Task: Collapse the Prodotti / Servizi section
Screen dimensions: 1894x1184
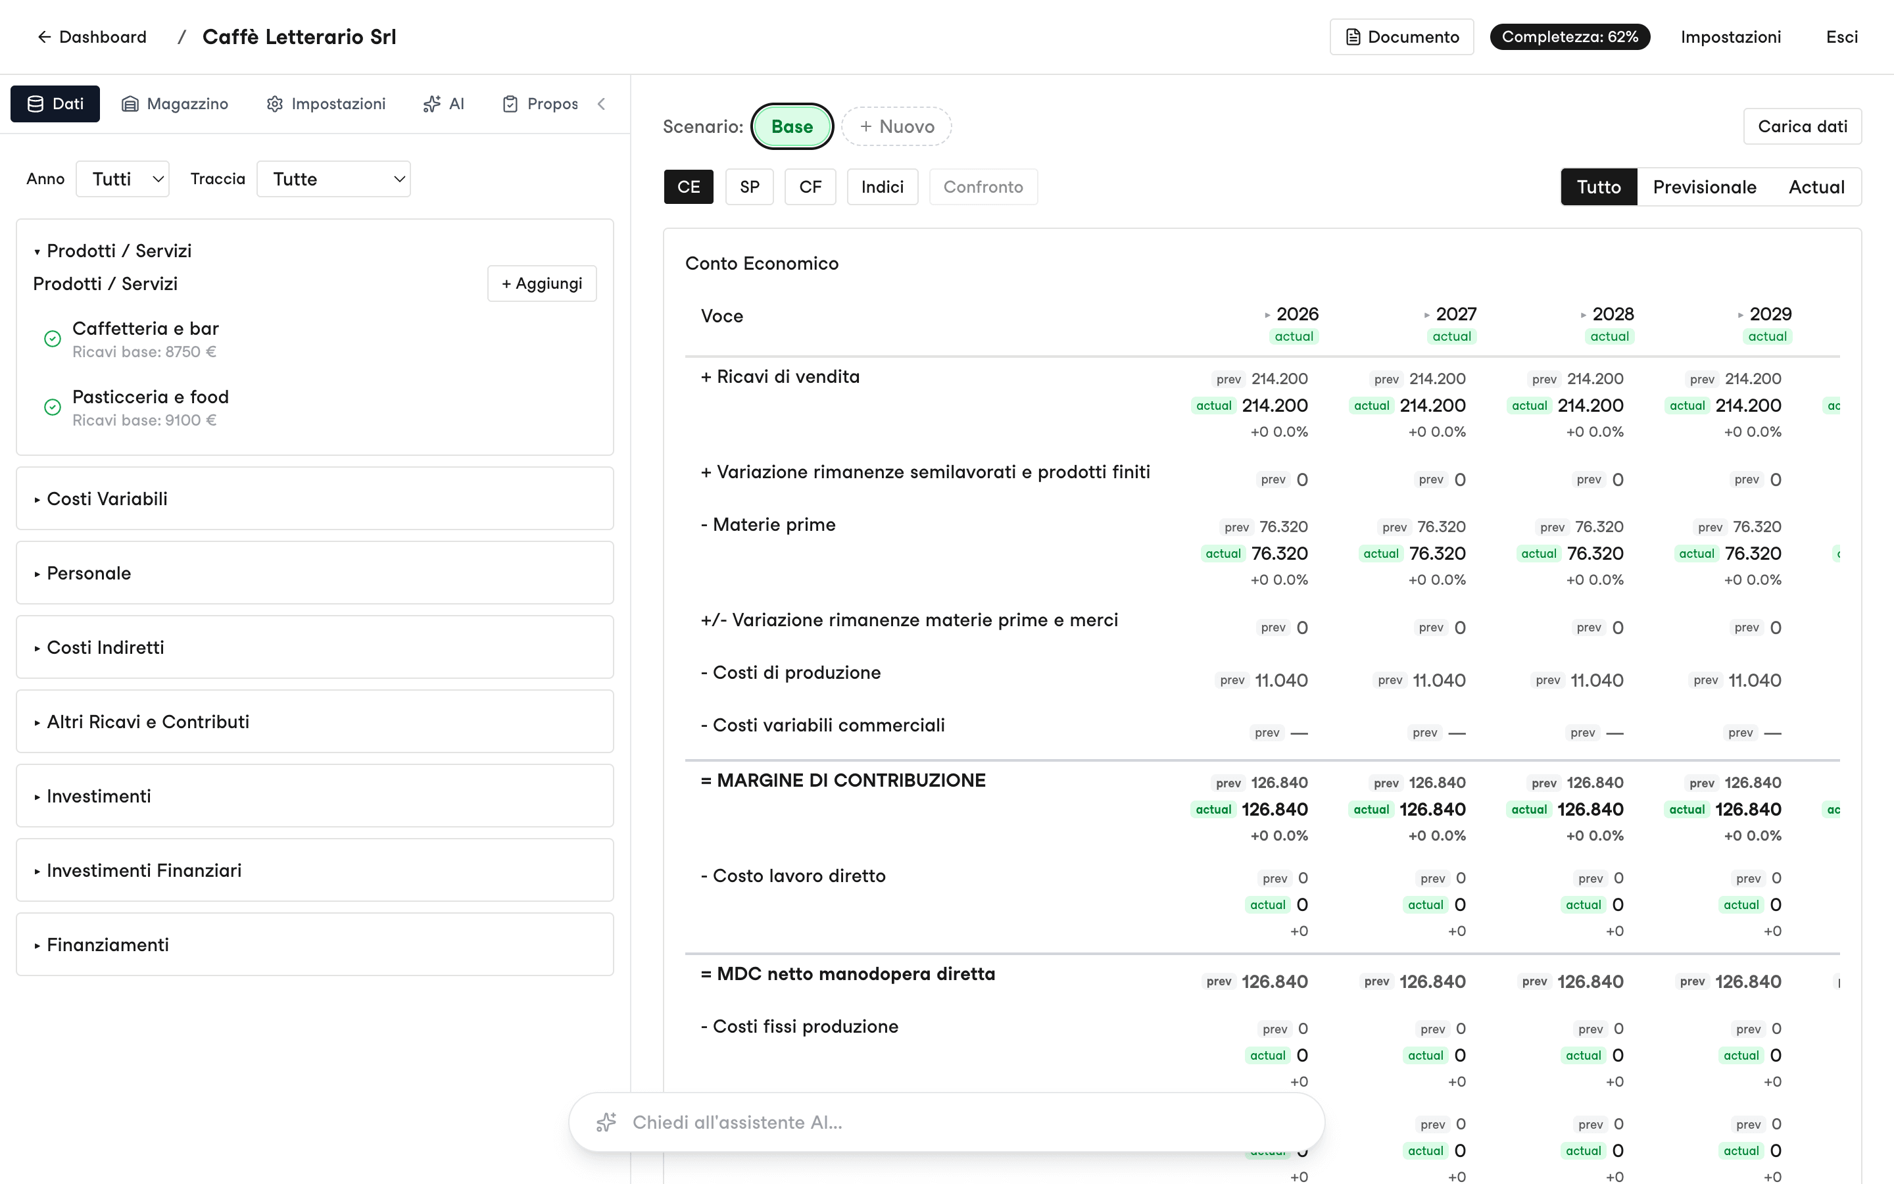Action: (112, 251)
